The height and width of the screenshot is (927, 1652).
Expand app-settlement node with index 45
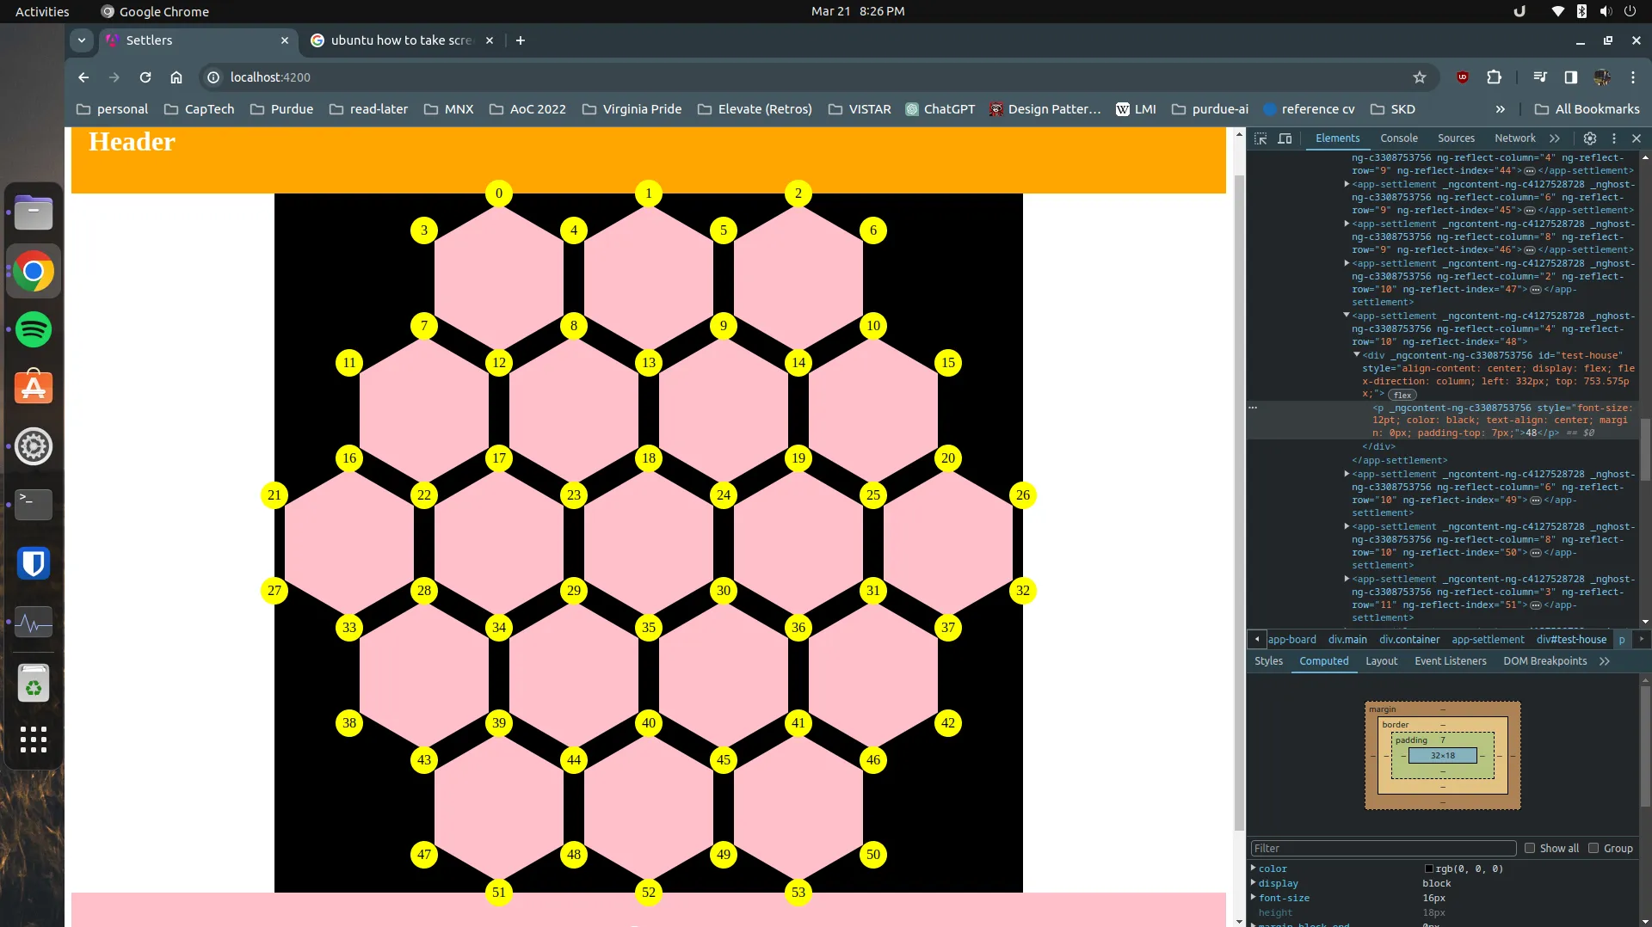coord(1347,184)
